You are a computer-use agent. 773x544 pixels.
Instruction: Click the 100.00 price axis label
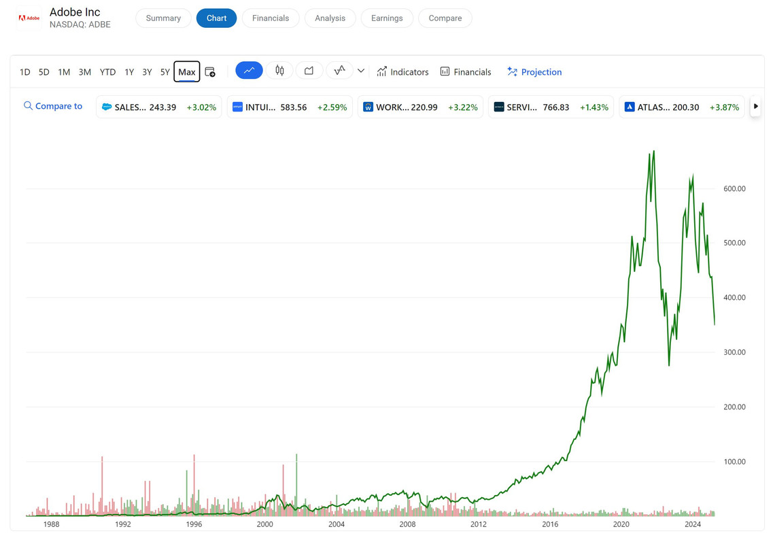(734, 462)
